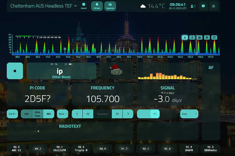Image resolution: width=235 pixels, height=156 pixels.
Task: Open the Auto bandwidth dropdown
Action: (x=189, y=114)
